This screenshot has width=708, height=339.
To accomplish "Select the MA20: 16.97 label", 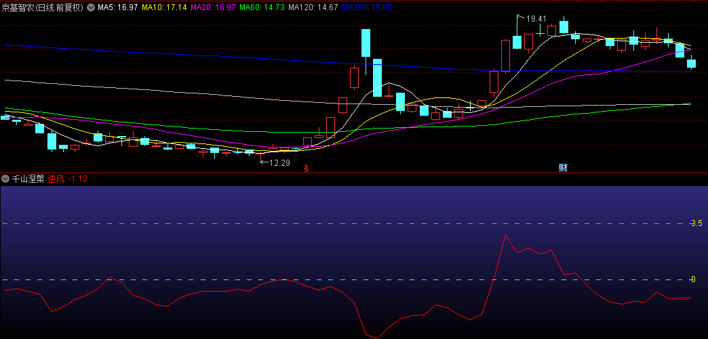I will tap(213, 7).
